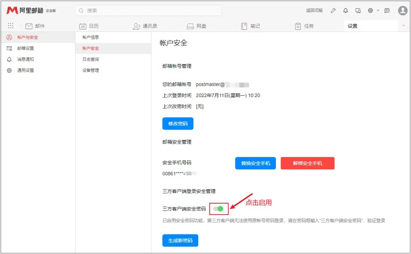Select 帐户与安全 in left sidebar
This screenshot has width=411, height=254.
(38, 37)
